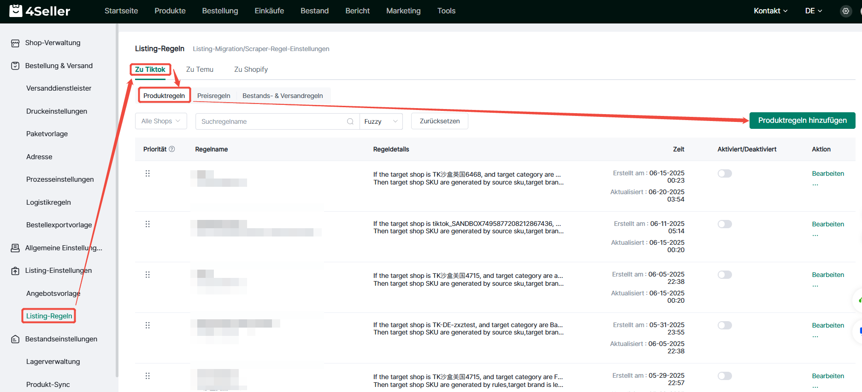This screenshot has width=862, height=392.
Task: Open the Einkäufe menu
Action: point(269,11)
